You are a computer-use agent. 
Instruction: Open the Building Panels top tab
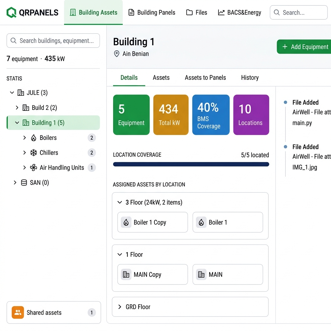[x=152, y=13]
